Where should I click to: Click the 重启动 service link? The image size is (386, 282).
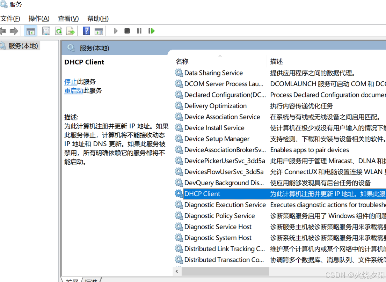pyautogui.click(x=74, y=91)
